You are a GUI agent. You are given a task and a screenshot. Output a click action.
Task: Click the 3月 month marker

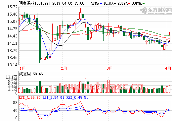[109, 68]
